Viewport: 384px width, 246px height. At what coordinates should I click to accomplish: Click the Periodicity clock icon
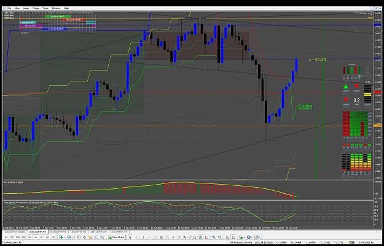click(x=249, y=237)
